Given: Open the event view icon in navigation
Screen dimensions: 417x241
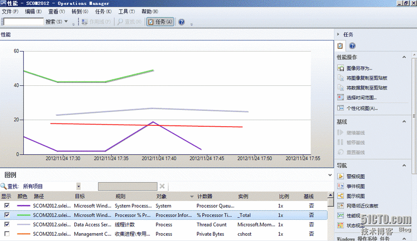Looking at the screenshot, I should tap(341, 186).
